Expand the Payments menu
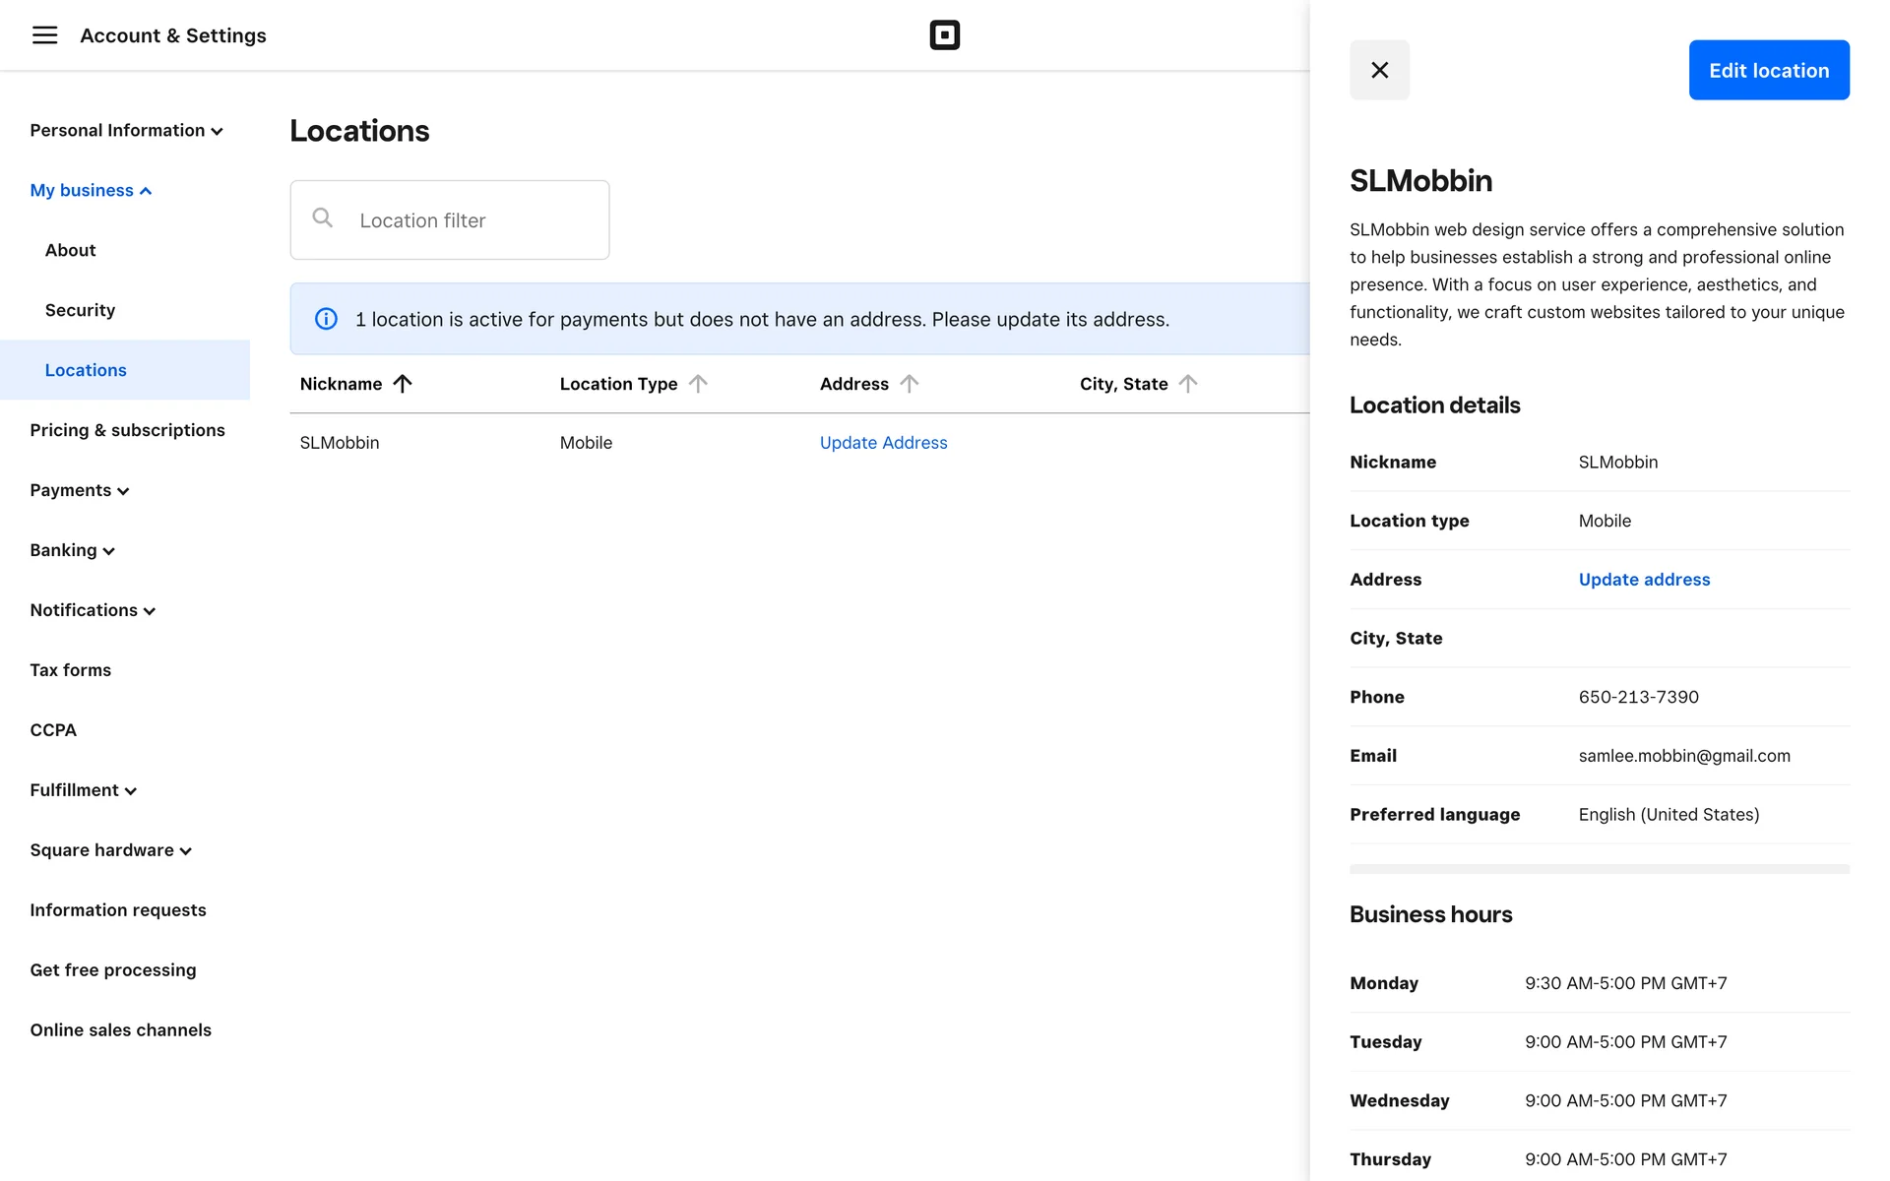 tap(79, 490)
